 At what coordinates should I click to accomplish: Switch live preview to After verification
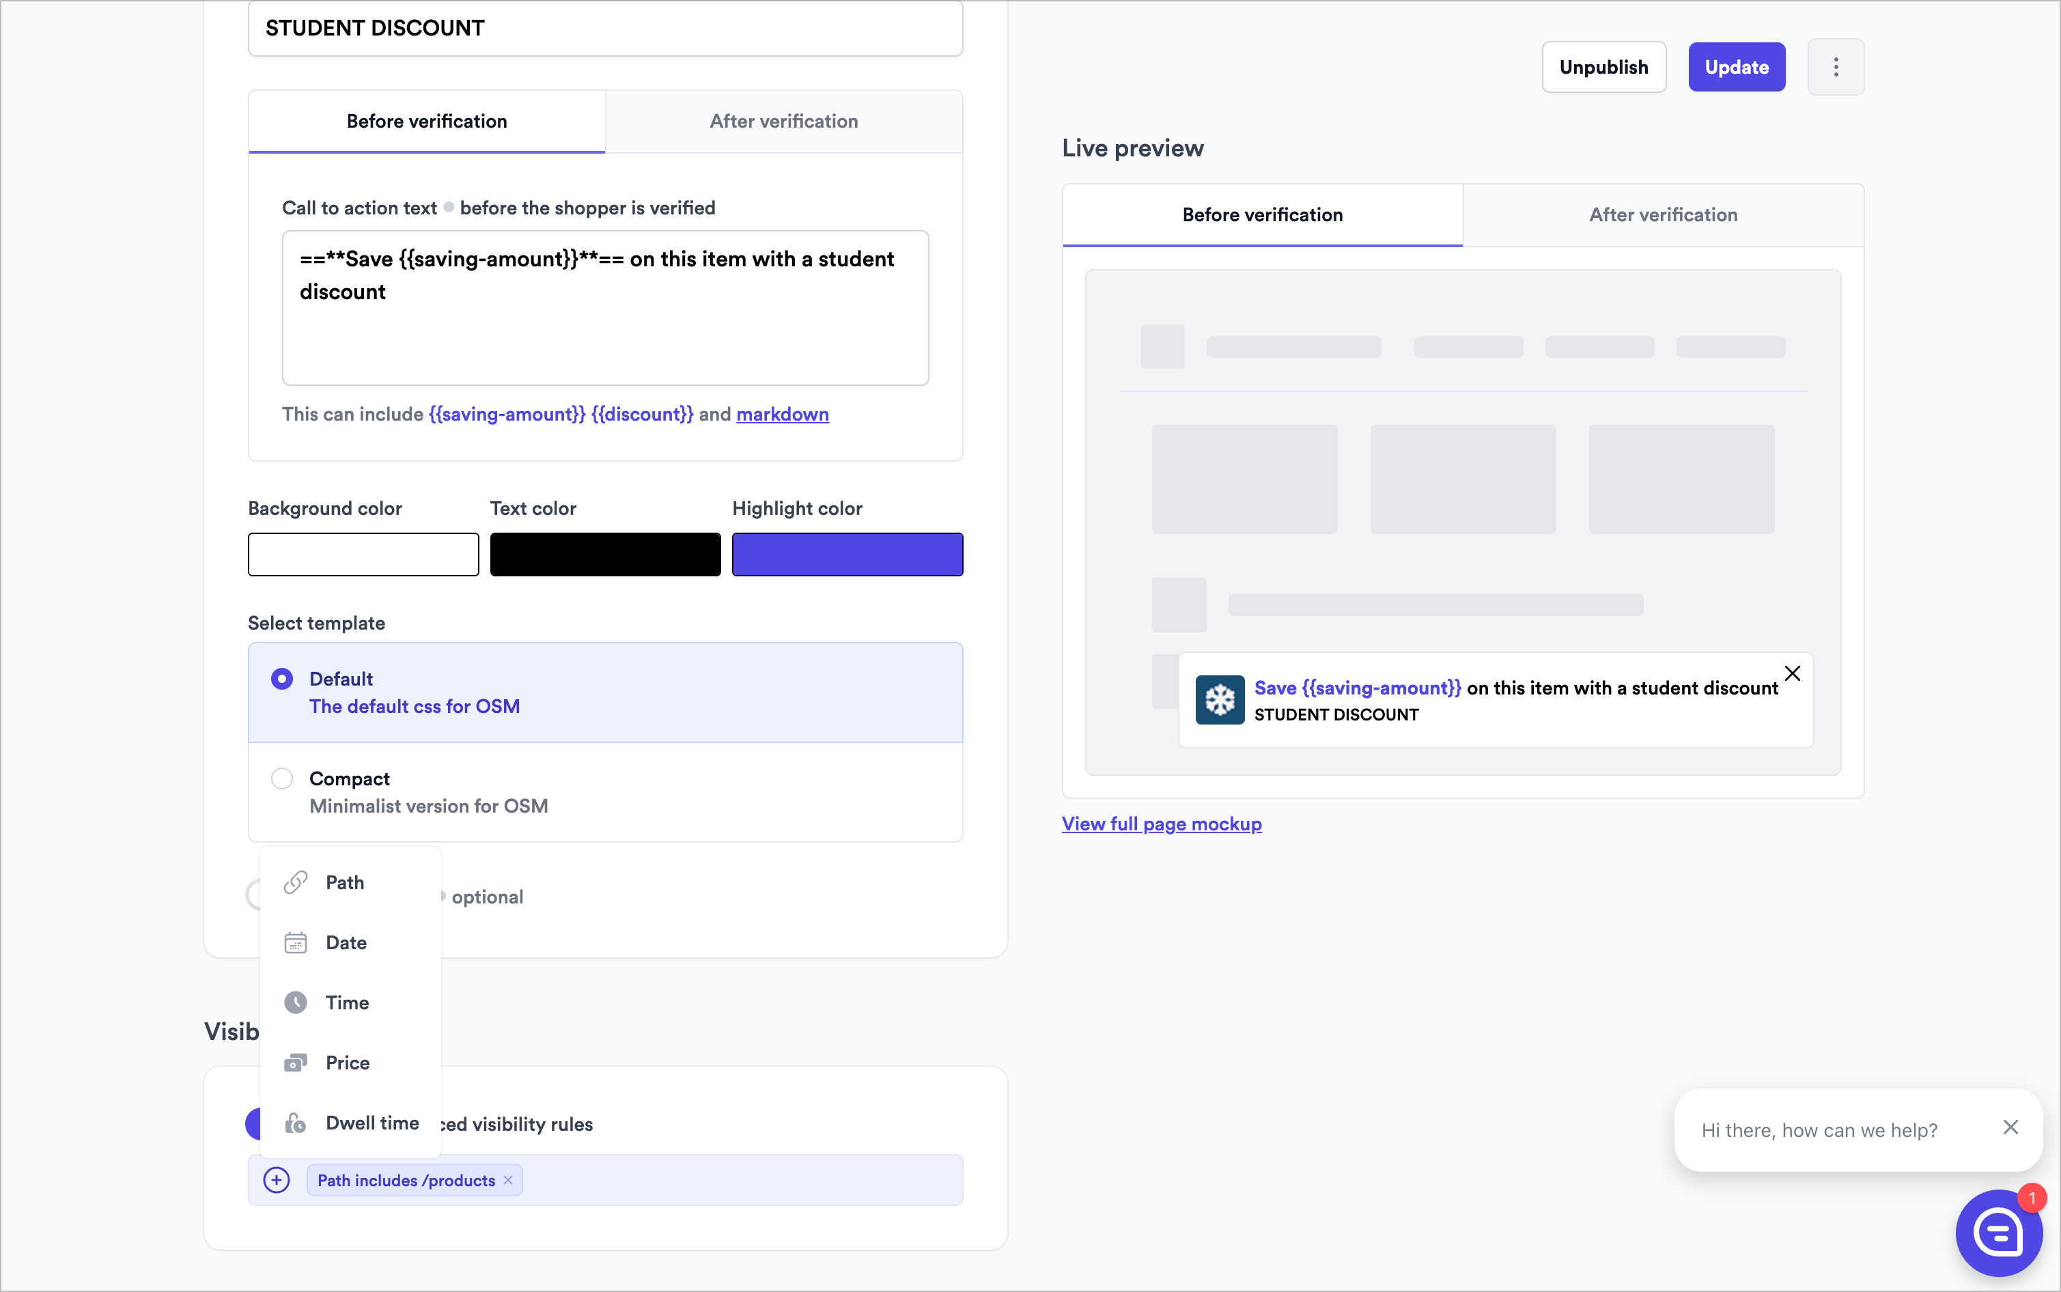[1662, 214]
